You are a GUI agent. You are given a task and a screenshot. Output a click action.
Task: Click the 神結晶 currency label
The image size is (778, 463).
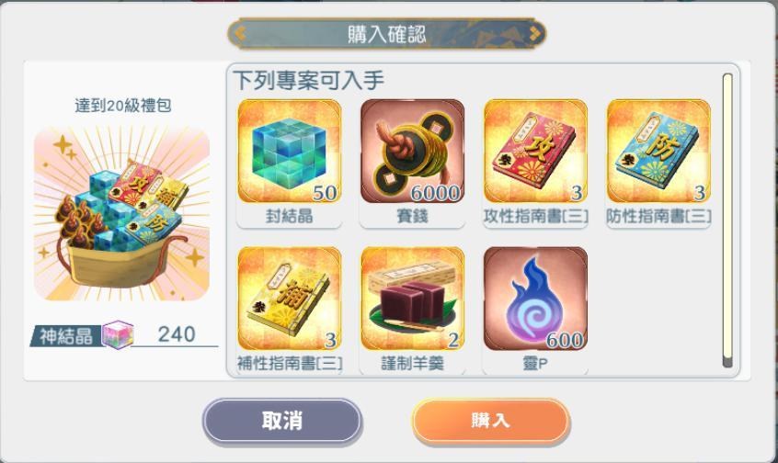tap(66, 336)
